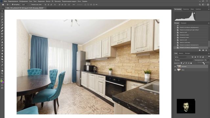Open the blend mode Обычные dropdown
Viewport: 210px width, 118px height.
(184, 60)
